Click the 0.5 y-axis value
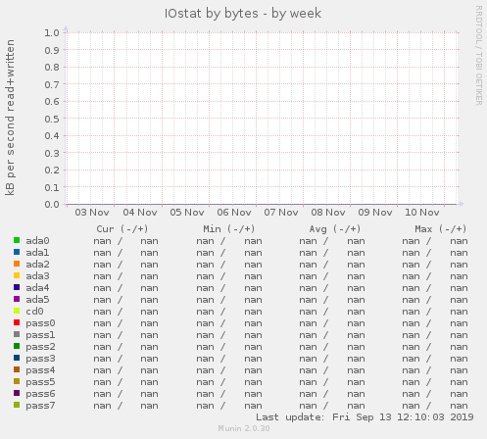The height and width of the screenshot is (439, 487). coord(52,119)
